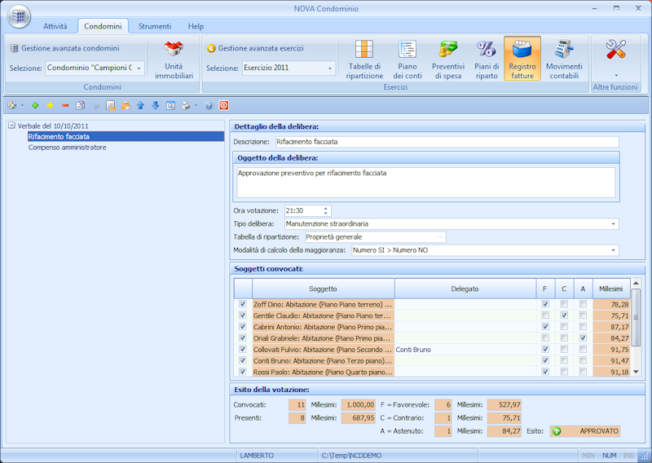
Task: Click the document-with-clipboard toolbar icon
Action: click(x=111, y=106)
